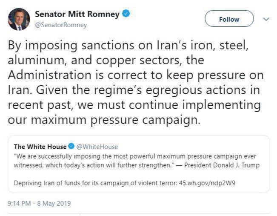The image size is (277, 216).
Task: Click the line mentioning "regime's egregious actions"
Action: (135, 90)
